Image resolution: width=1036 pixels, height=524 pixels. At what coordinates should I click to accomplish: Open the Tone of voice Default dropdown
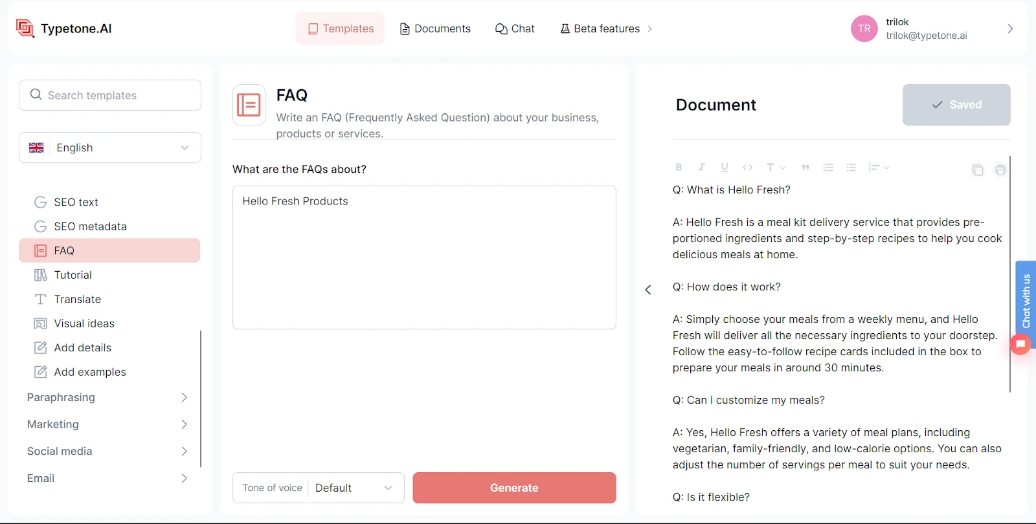[x=319, y=488]
